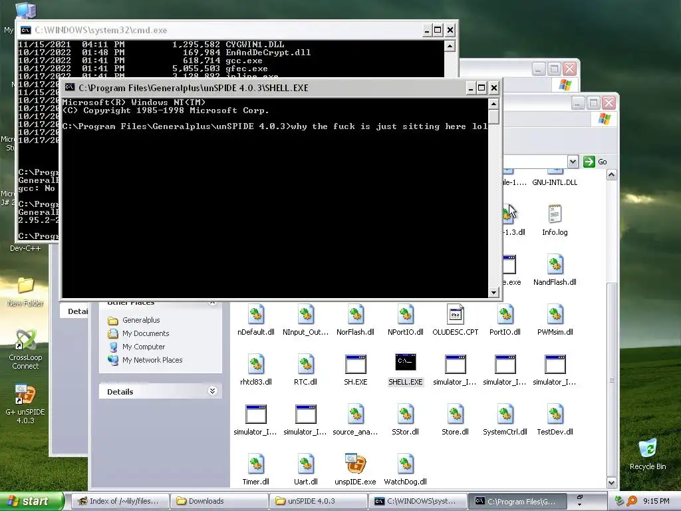The image size is (681, 511).
Task: Select the RTC.dll file icon
Action: click(306, 364)
